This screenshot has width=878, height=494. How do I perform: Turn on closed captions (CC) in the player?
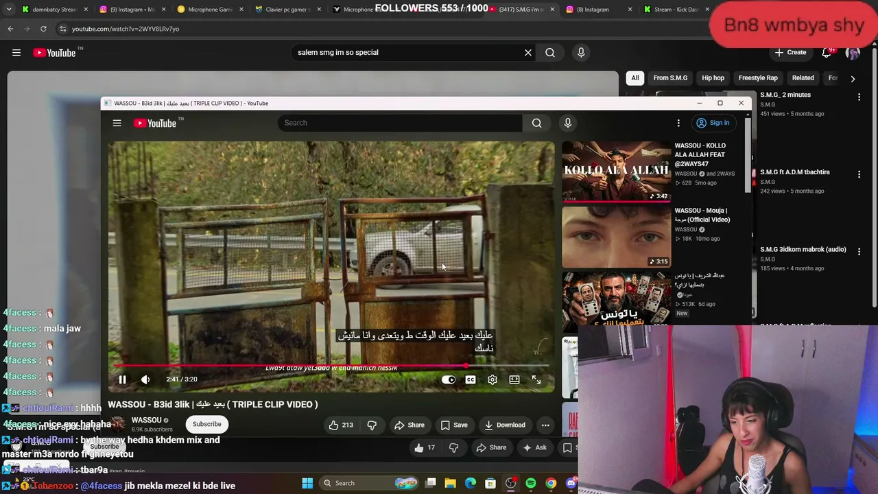471,379
